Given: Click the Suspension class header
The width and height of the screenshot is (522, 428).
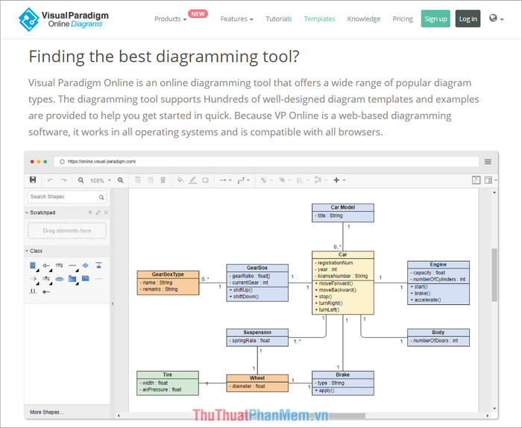Looking at the screenshot, I should point(257,333).
